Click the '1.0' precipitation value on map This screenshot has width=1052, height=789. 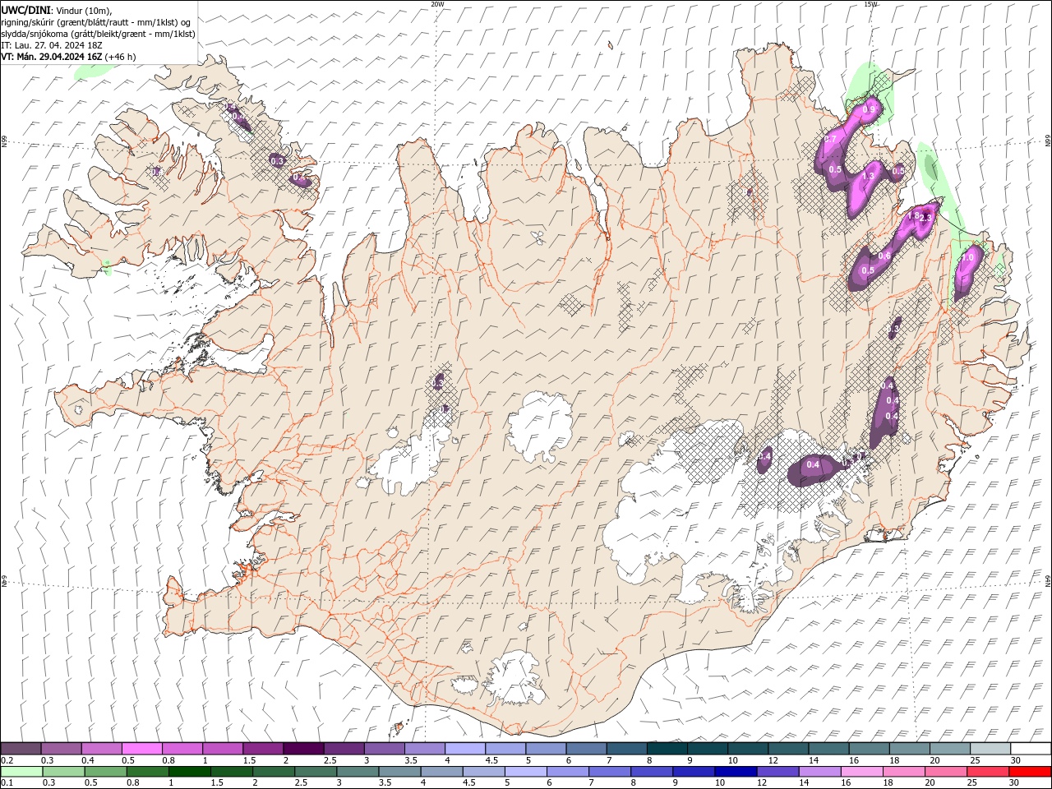coord(967,257)
